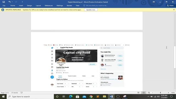The height and width of the screenshot is (99, 176).
Task: Open the View ribbon tab
Action: [78, 5]
